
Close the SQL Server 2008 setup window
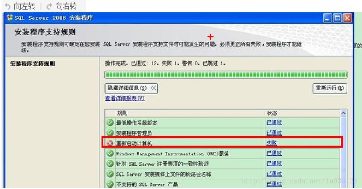347,18
